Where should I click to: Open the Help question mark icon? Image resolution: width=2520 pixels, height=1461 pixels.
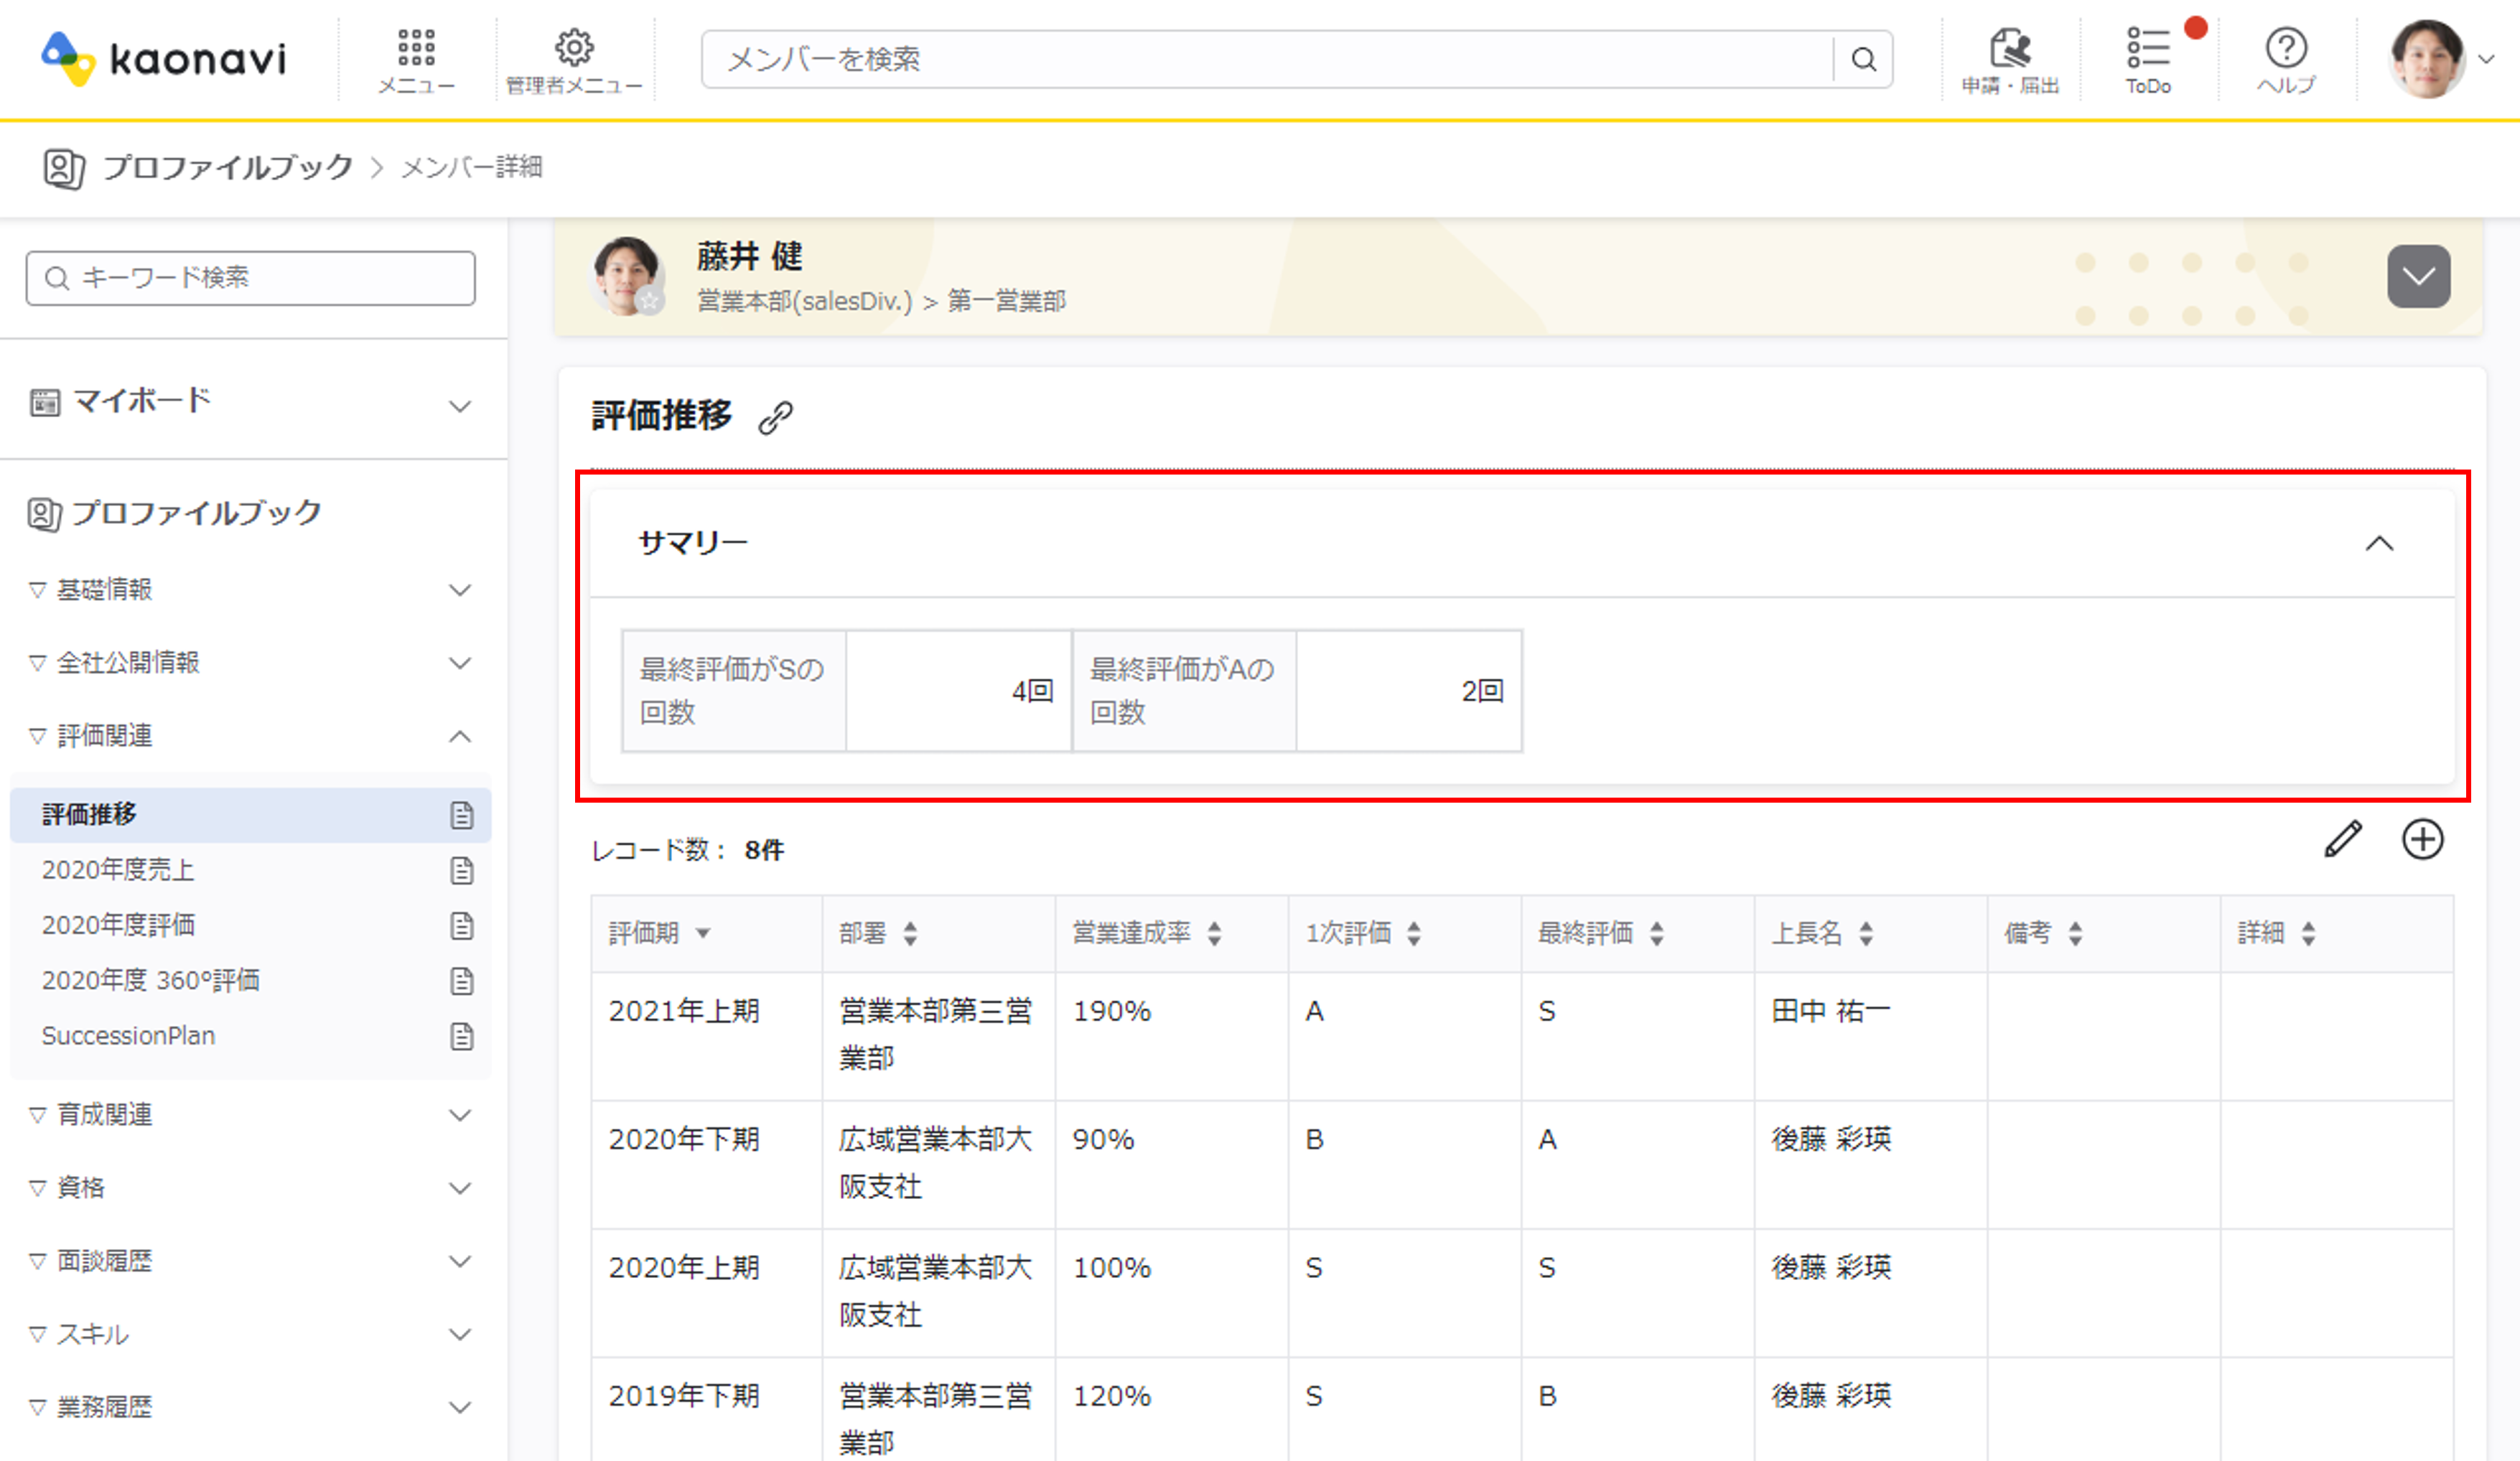(x=2286, y=59)
